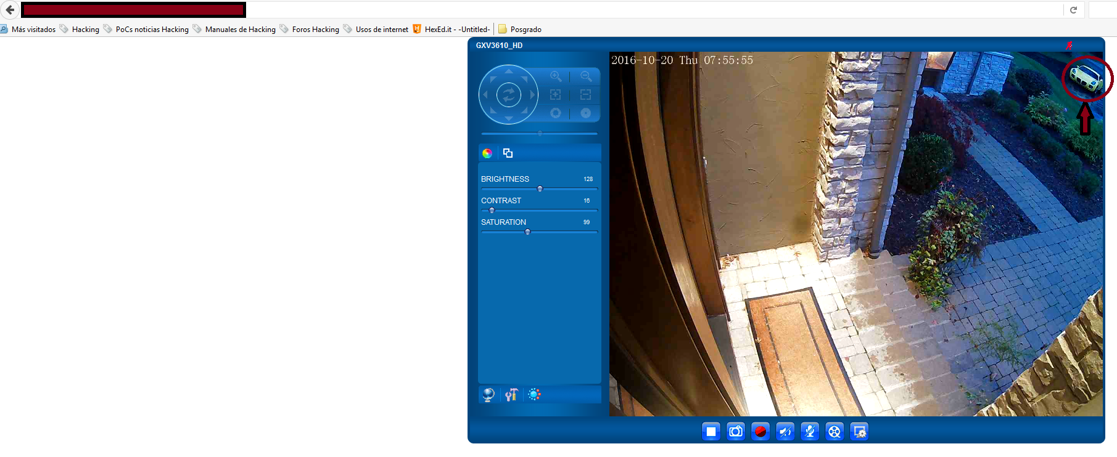The height and width of the screenshot is (457, 1117).
Task: Toggle the muted speaker button
Action: (x=785, y=432)
